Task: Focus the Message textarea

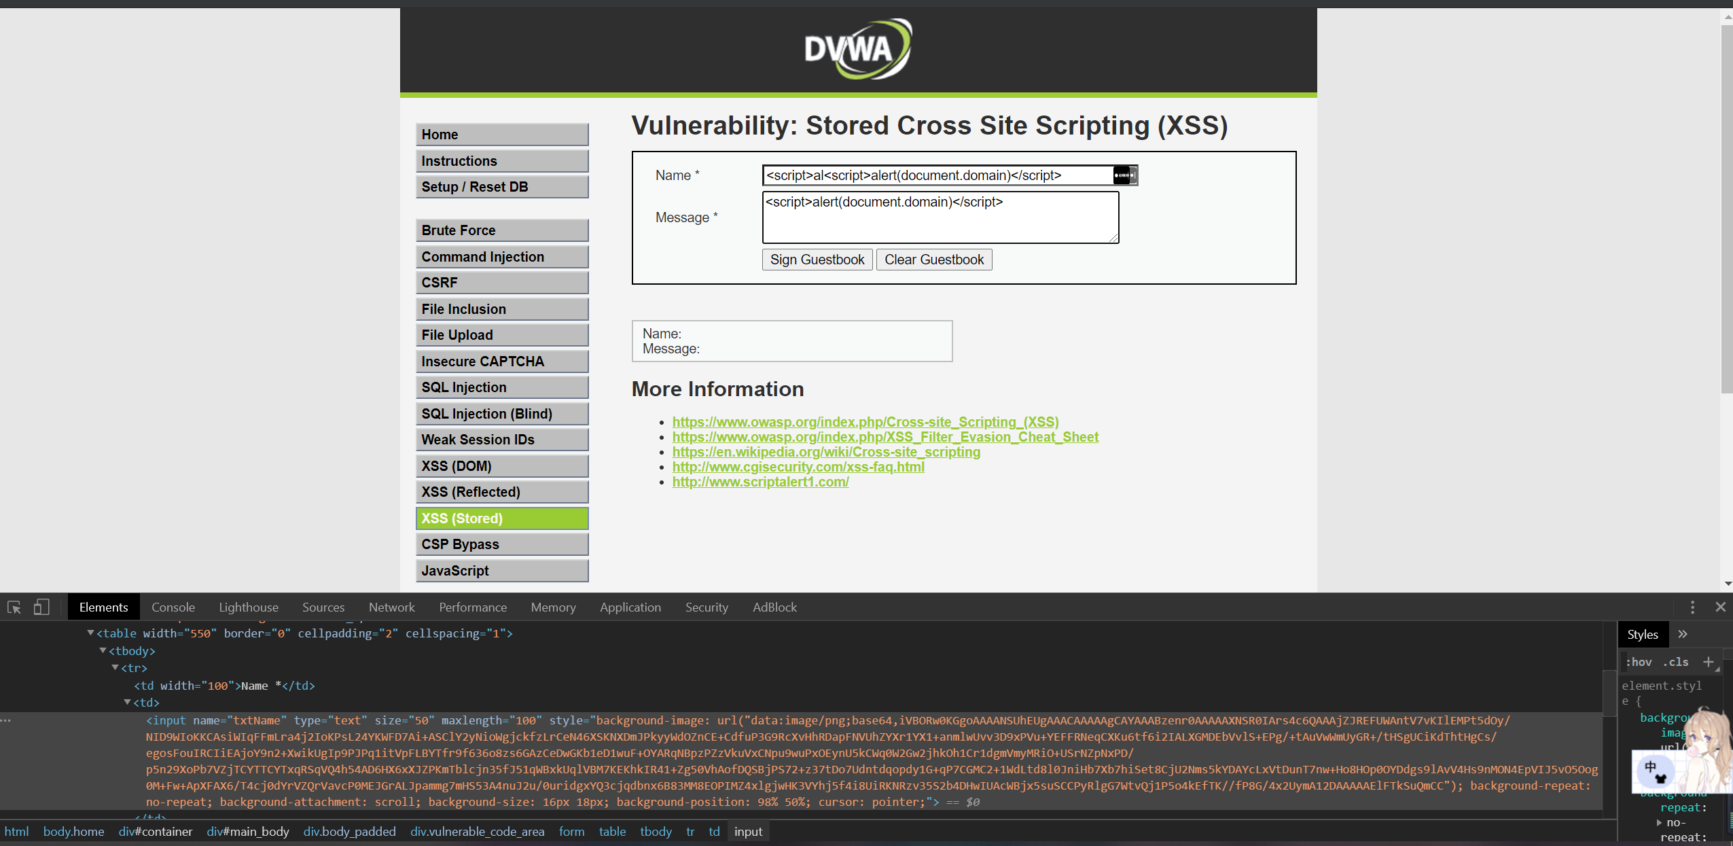Action: click(x=940, y=217)
